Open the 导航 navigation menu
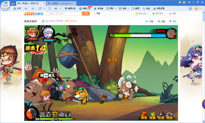This screenshot has width=205, height=123. [97, 14]
